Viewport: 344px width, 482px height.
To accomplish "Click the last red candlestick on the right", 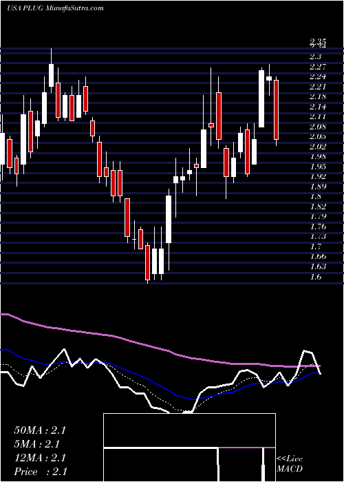I will [276, 110].
